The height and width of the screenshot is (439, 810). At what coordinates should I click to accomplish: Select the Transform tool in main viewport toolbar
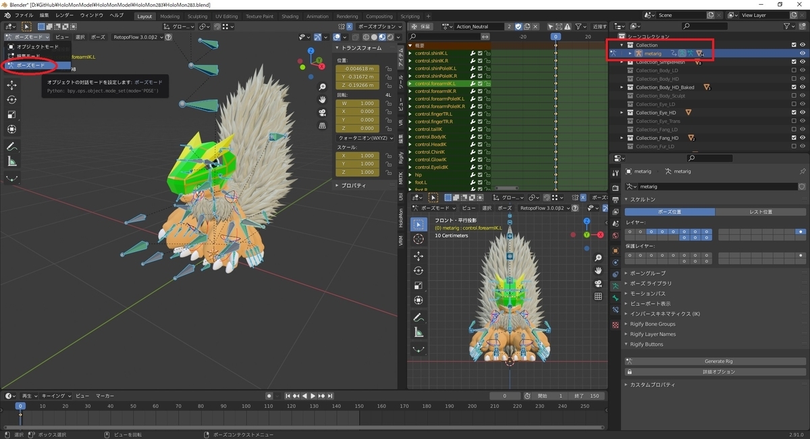click(12, 129)
